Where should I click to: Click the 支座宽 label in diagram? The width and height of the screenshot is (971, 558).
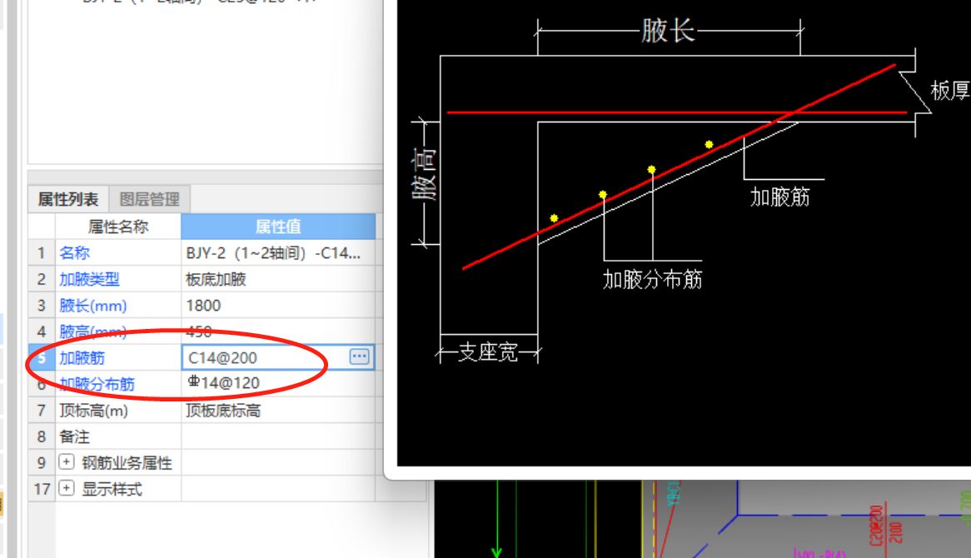pyautogui.click(x=488, y=351)
